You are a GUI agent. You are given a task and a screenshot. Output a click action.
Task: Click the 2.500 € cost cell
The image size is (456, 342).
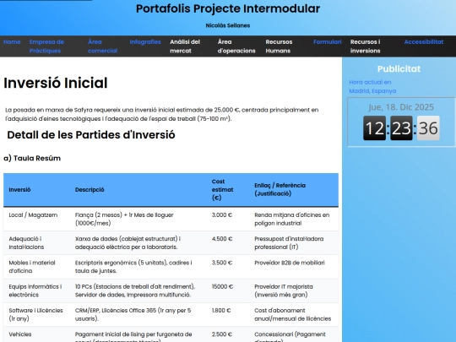point(228,334)
